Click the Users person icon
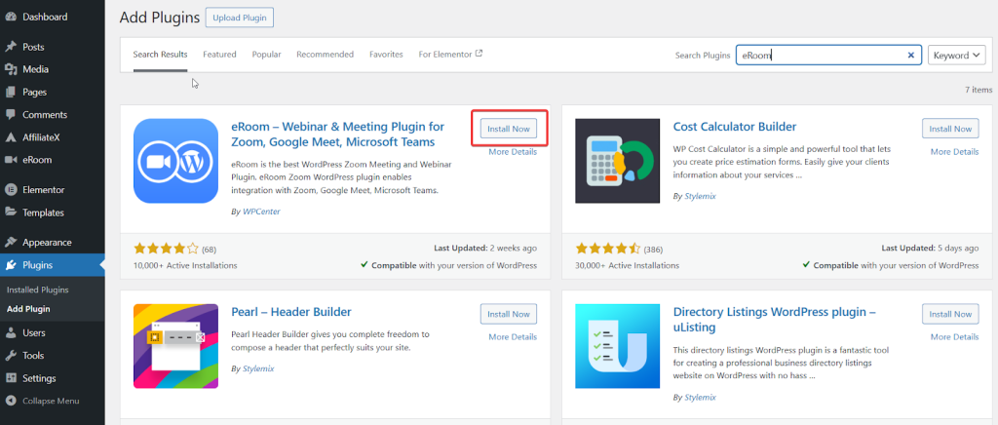This screenshot has height=425, width=998. click(10, 332)
